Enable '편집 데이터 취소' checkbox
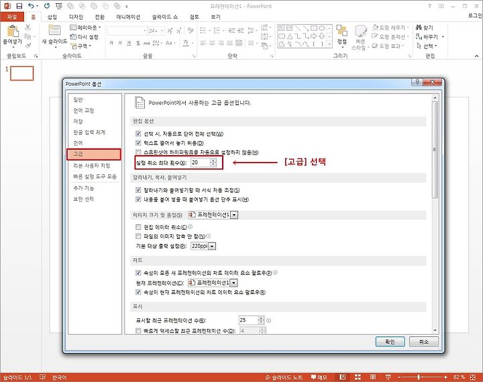 [138, 227]
